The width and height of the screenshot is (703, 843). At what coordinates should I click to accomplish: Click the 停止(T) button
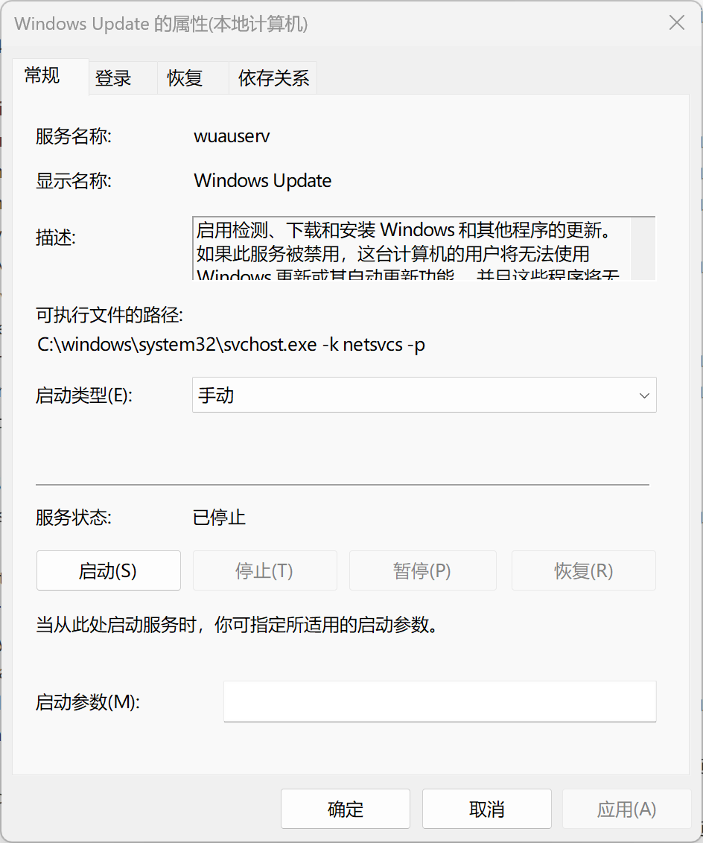[x=265, y=570]
